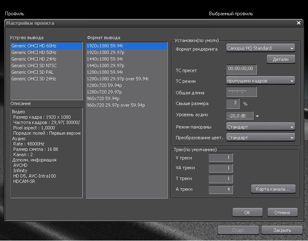Close the Настройки проекта dialog
This screenshot has width=308, height=241.
coord(299,23)
